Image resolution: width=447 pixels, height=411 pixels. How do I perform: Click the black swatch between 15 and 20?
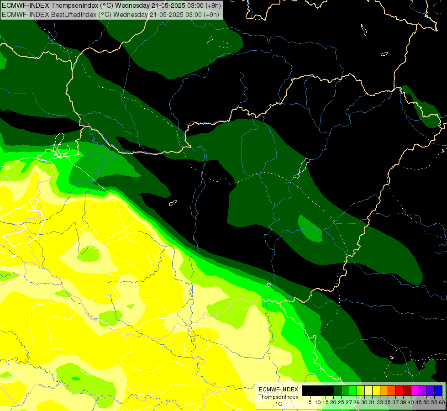[x=330, y=390]
